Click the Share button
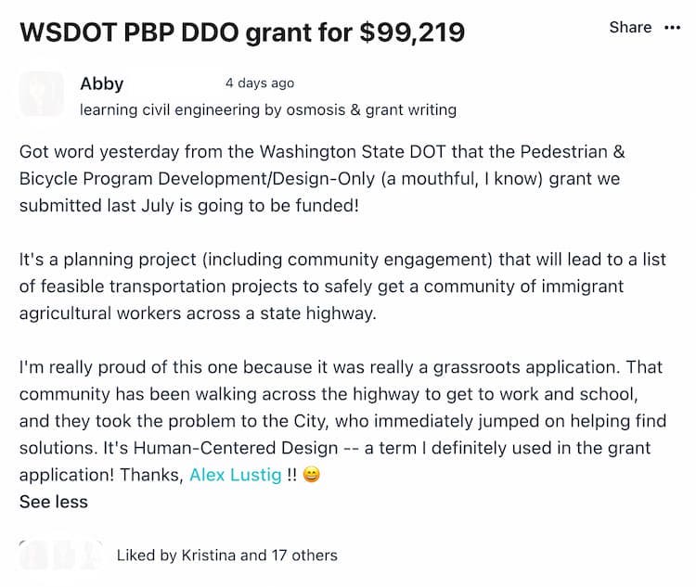 tap(630, 27)
